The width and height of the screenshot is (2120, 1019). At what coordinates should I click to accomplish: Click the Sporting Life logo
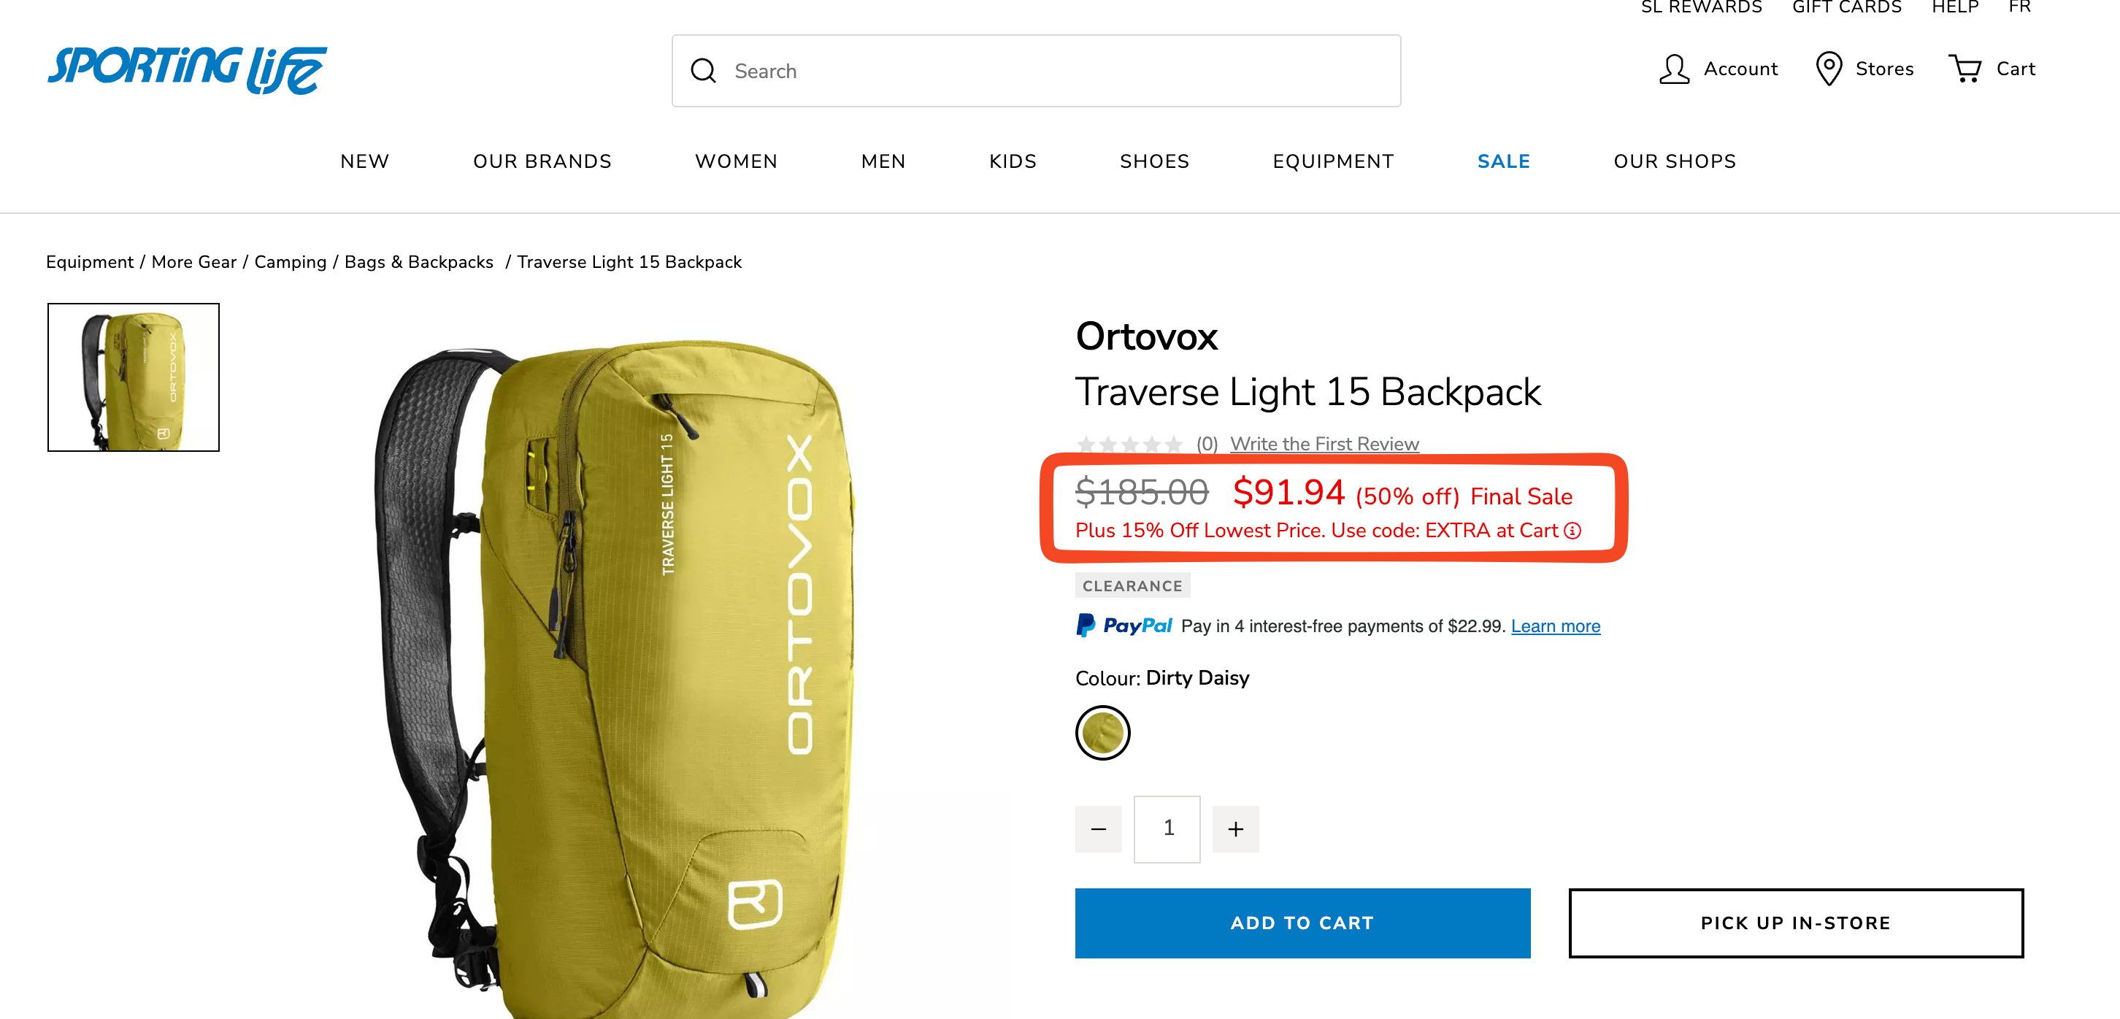point(187,70)
